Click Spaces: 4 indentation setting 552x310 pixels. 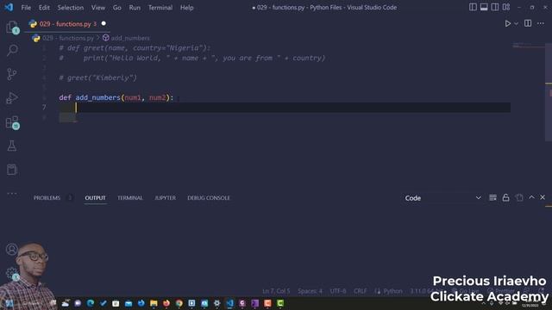310,291
